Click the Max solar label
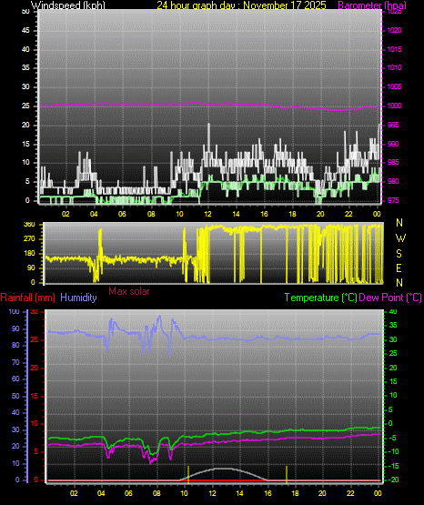 (x=129, y=291)
